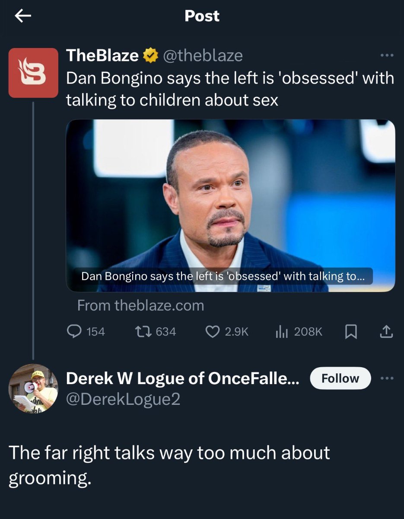404x519 pixels.
Task: Click the 'From theblaze.com' link
Action: coord(140,306)
